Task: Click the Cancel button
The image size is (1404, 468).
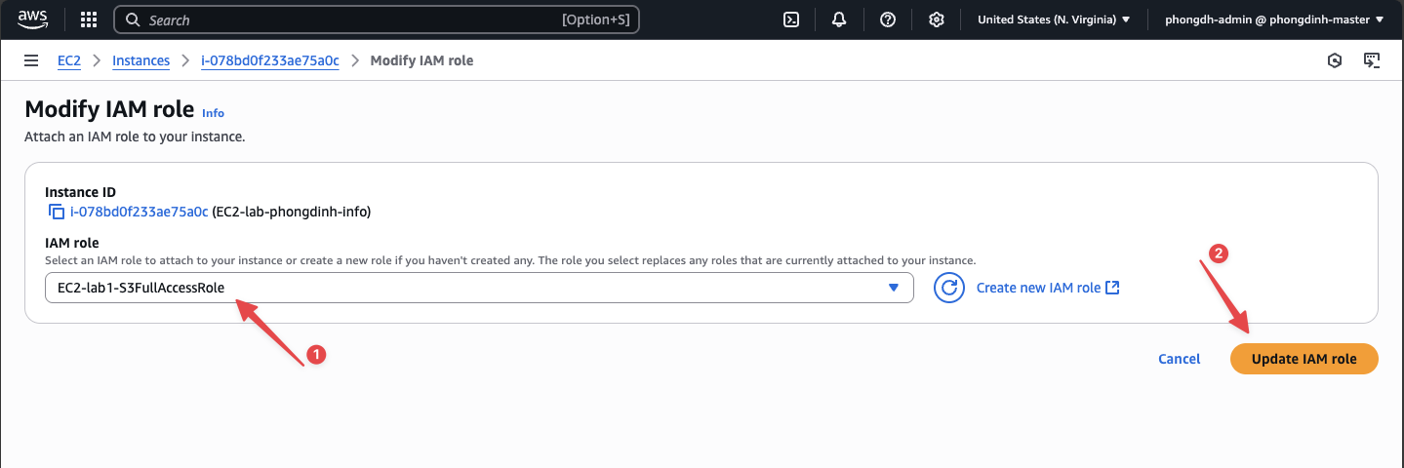Action: tap(1179, 359)
